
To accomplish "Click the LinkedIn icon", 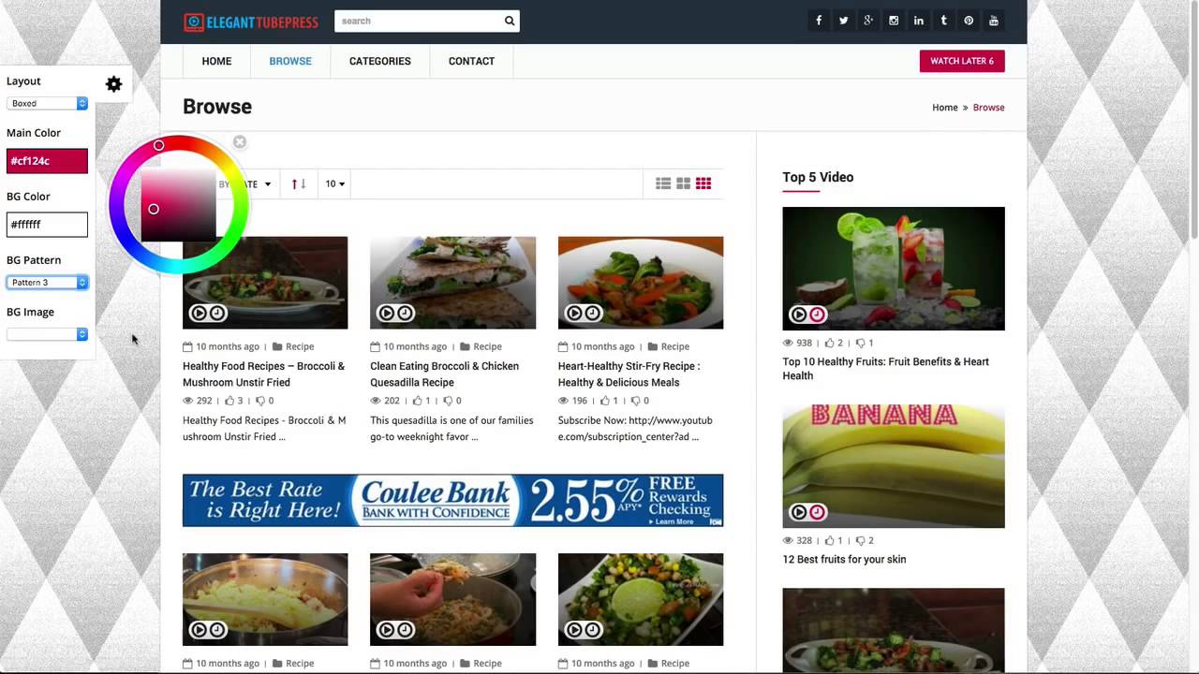I will click(919, 21).
